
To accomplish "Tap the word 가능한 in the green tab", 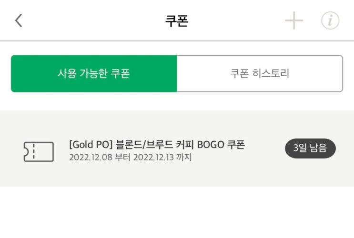I will pos(95,74).
